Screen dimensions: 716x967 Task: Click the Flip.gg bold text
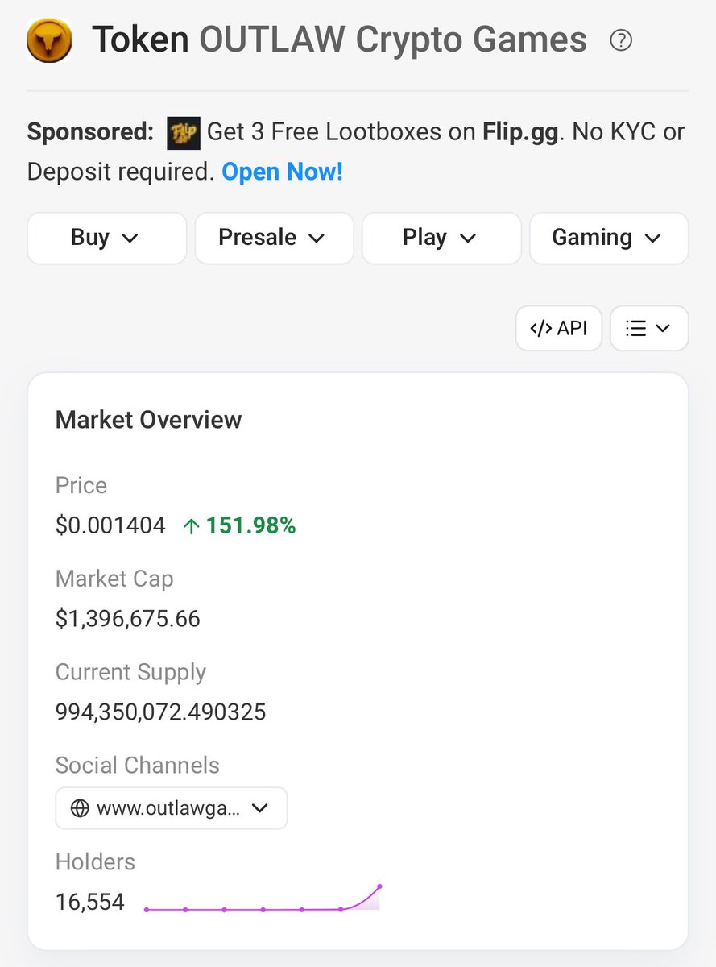pyautogui.click(x=520, y=132)
